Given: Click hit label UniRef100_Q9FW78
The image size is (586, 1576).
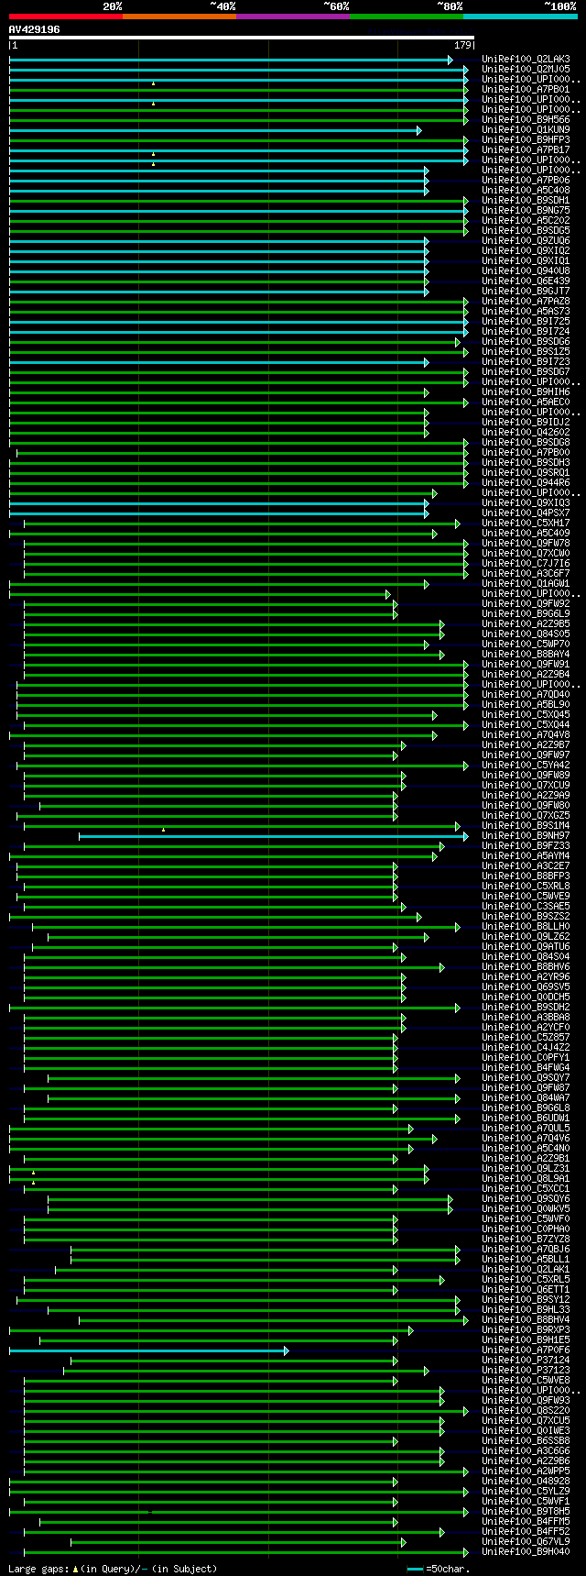Looking at the screenshot, I should [526, 544].
